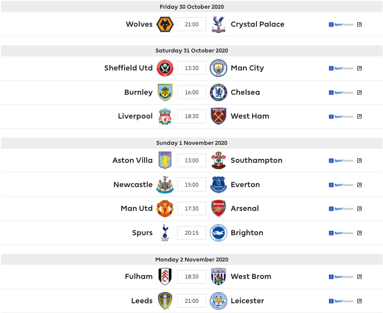
Task: Click the Wolves club crest
Action: tap(165, 24)
